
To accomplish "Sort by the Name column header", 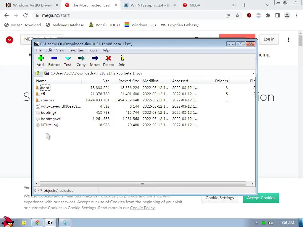I will [58, 81].
